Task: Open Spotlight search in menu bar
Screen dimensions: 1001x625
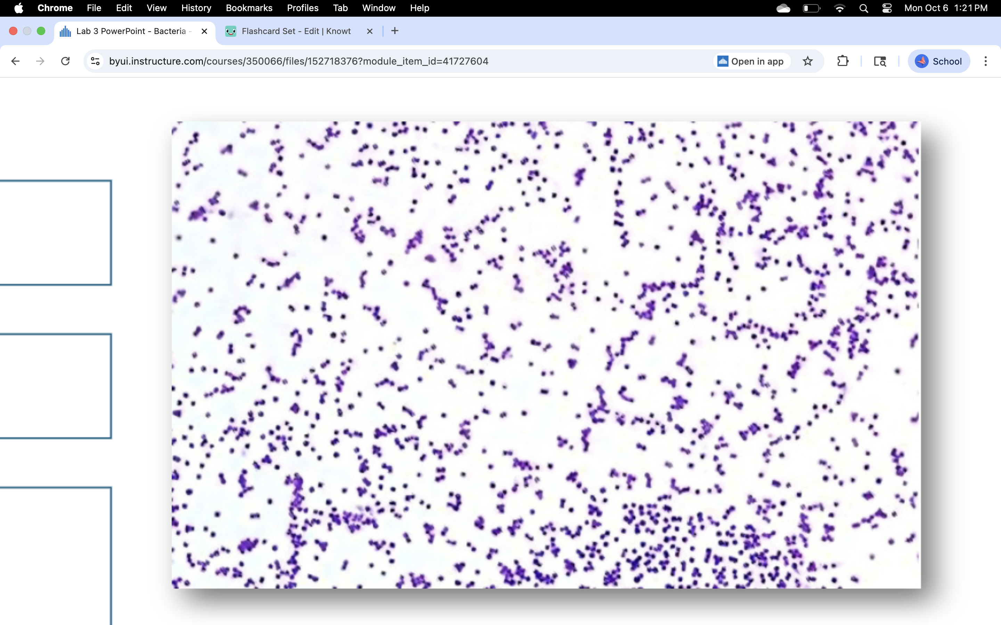Action: (863, 8)
